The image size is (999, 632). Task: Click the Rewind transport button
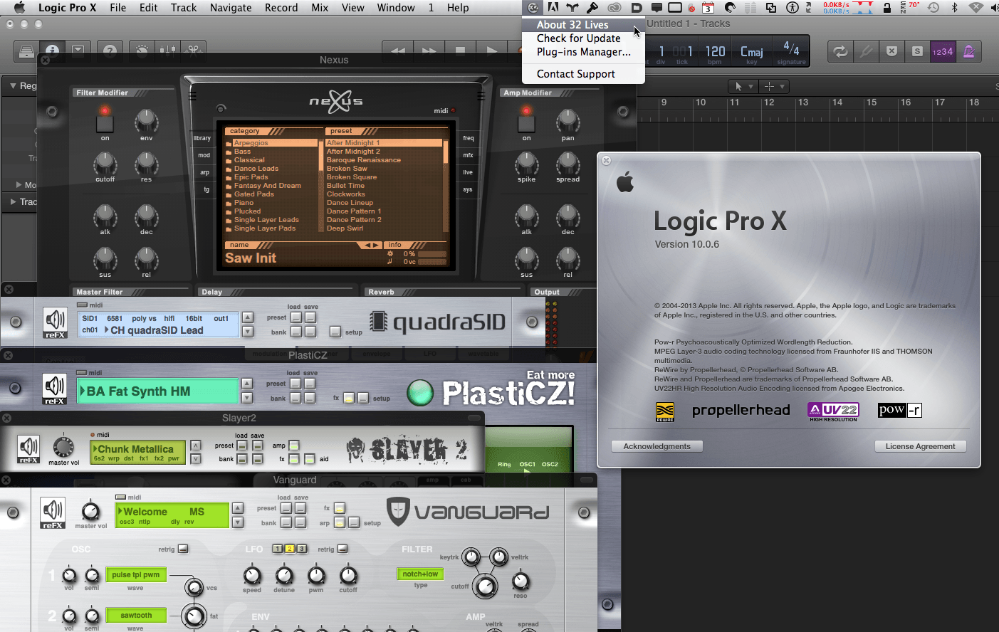click(x=398, y=51)
